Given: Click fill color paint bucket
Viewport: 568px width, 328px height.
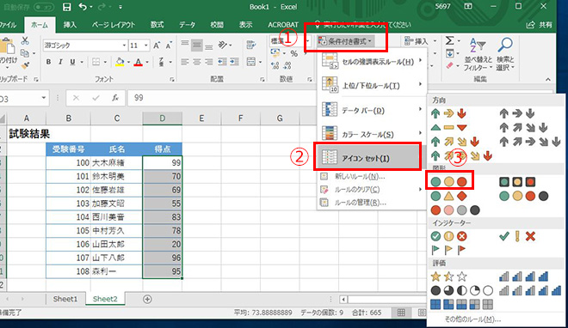Looking at the screenshot, I should (x=120, y=62).
